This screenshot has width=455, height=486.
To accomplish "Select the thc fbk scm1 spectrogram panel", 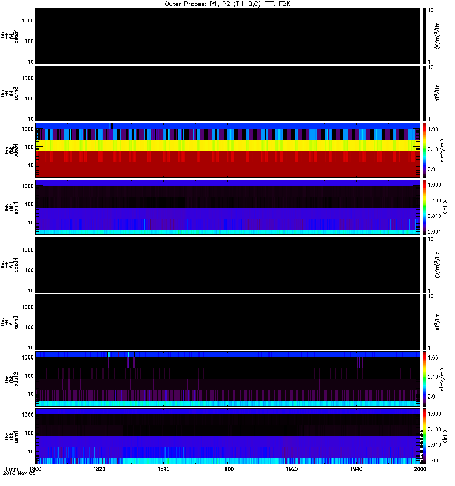I will point(227,436).
